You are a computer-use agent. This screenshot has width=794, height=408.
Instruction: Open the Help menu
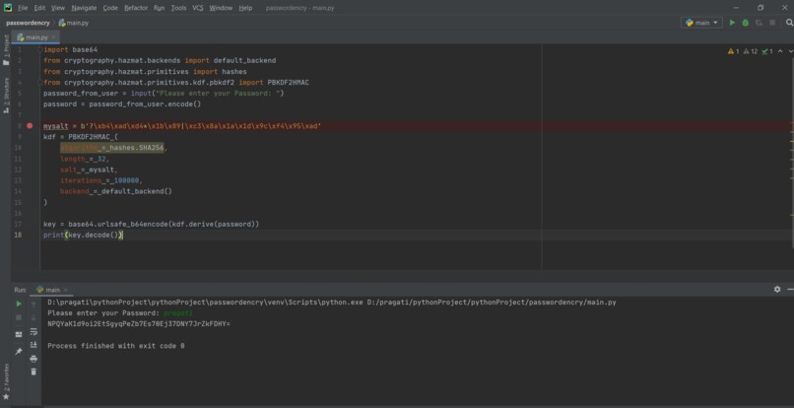pyautogui.click(x=245, y=8)
